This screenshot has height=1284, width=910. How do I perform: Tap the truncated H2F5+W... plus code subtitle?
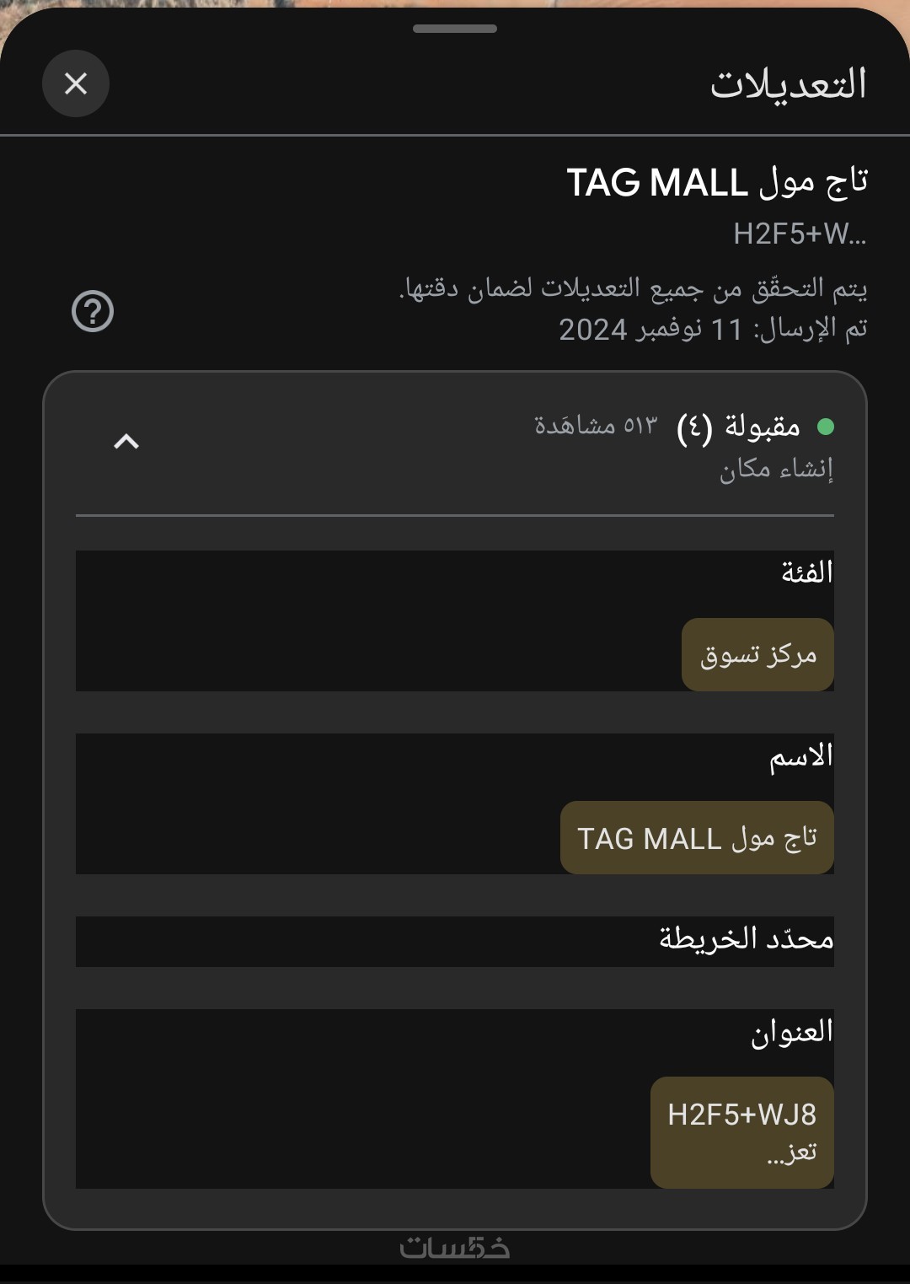tap(799, 234)
